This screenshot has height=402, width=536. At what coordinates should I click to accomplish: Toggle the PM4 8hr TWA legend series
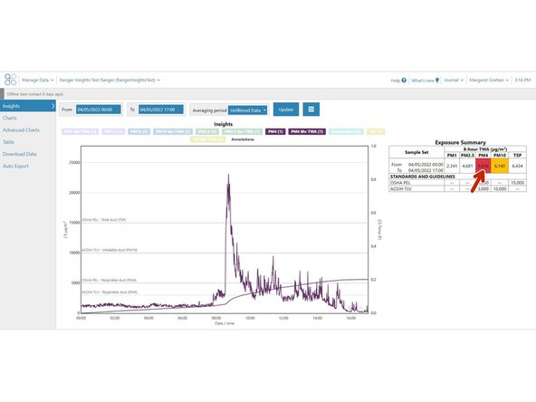coord(307,131)
